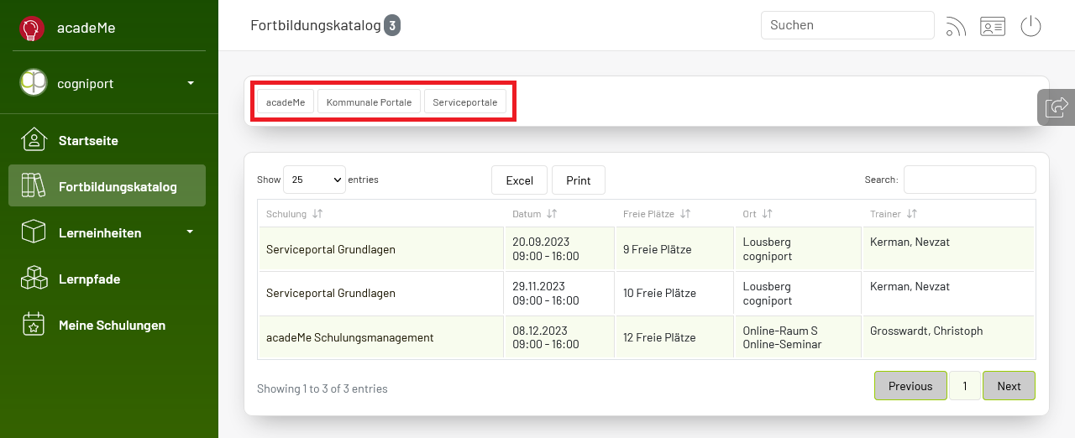This screenshot has height=438, width=1075.
Task: Click the Lernpfade cubes icon
Action: point(34,279)
